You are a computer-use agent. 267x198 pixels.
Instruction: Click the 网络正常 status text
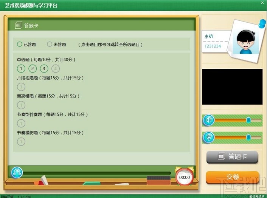[x=7, y=196]
